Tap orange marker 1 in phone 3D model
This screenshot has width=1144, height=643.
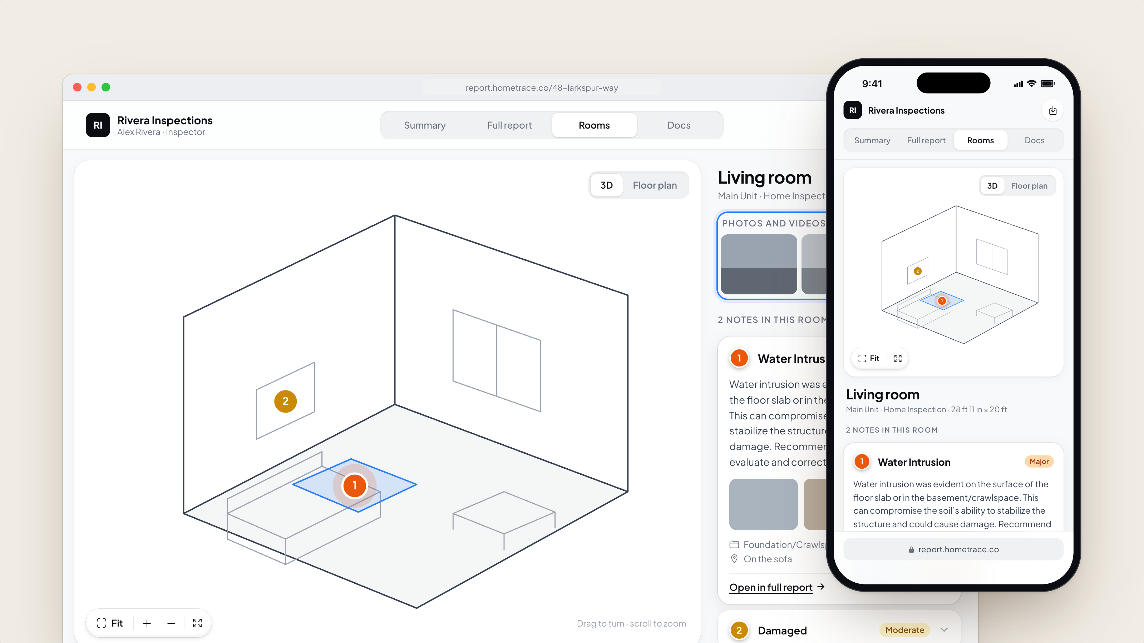coord(942,300)
